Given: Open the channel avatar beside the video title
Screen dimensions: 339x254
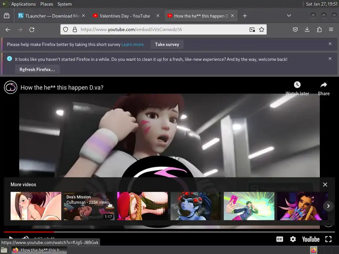Looking at the screenshot, I should [x=11, y=87].
